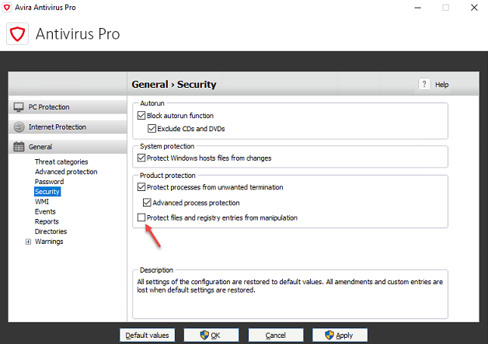Click the Internet Protection globe icon
Image resolution: width=488 pixels, height=344 pixels.
point(19,127)
